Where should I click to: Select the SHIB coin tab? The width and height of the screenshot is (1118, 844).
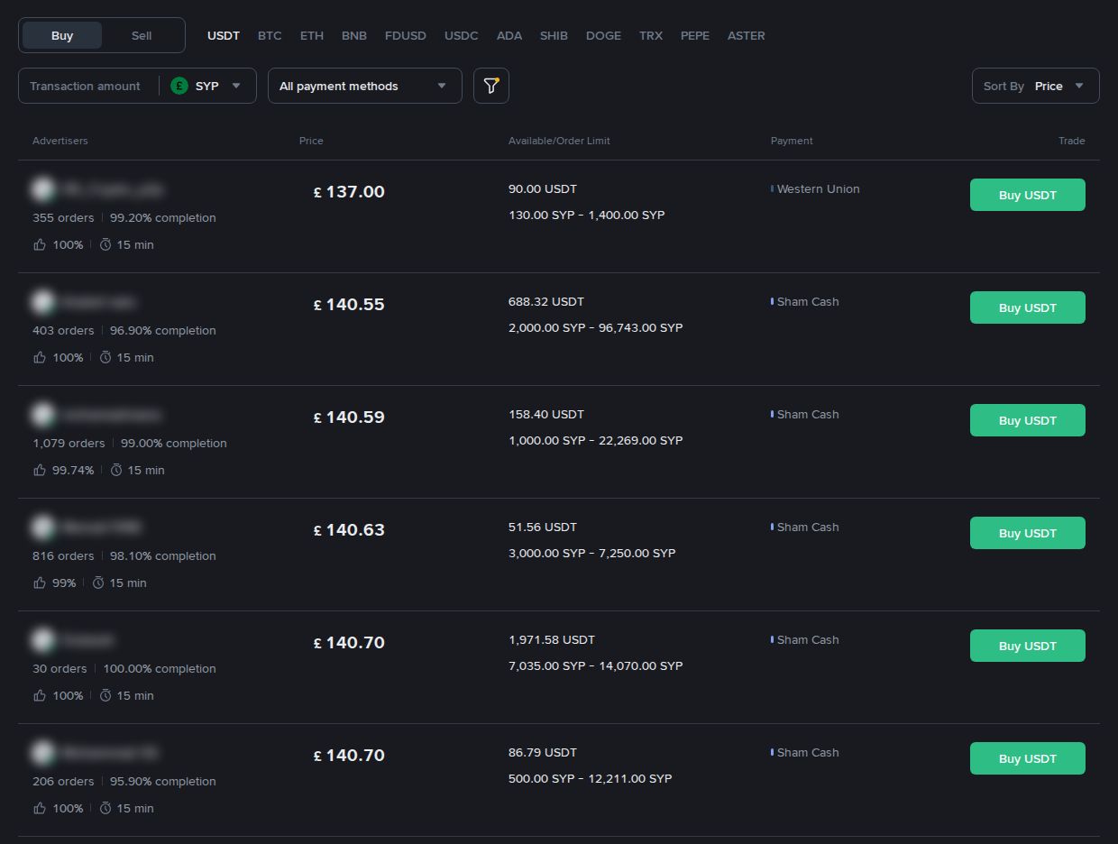(554, 35)
